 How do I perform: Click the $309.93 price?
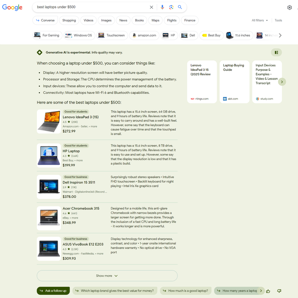coord(69,259)
